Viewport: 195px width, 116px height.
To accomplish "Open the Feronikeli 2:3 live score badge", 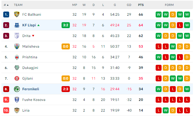I will point(66,89).
